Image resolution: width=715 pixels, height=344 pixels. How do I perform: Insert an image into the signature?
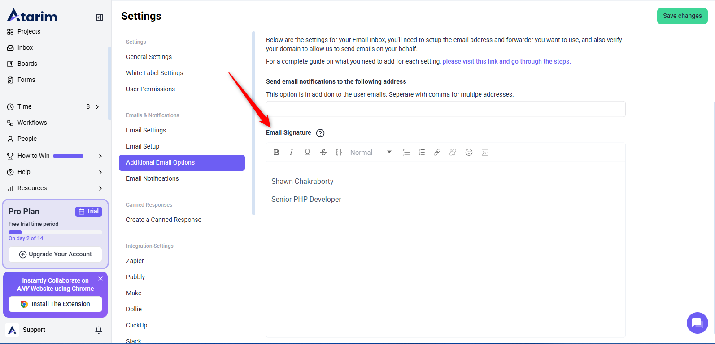pyautogui.click(x=485, y=153)
